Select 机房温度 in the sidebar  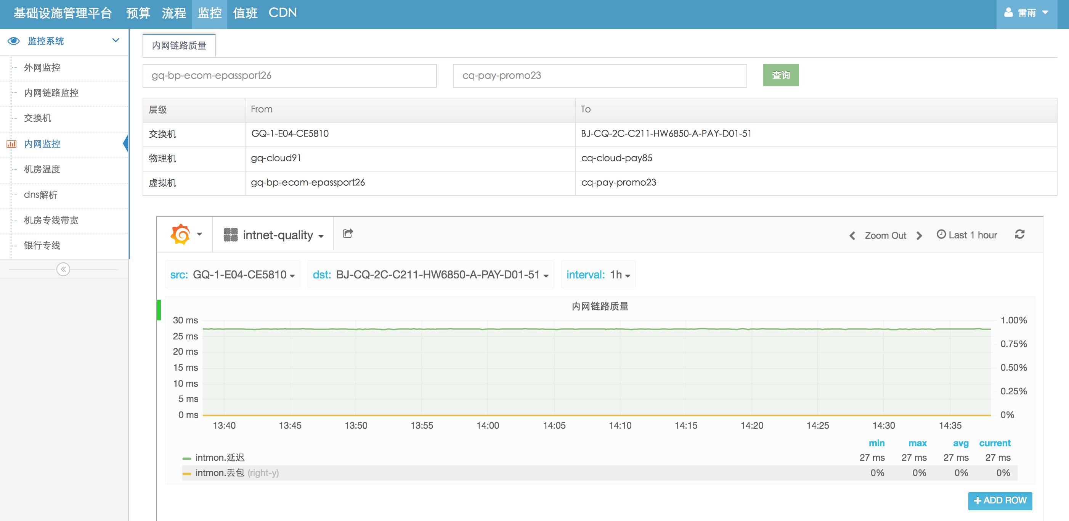point(42,169)
